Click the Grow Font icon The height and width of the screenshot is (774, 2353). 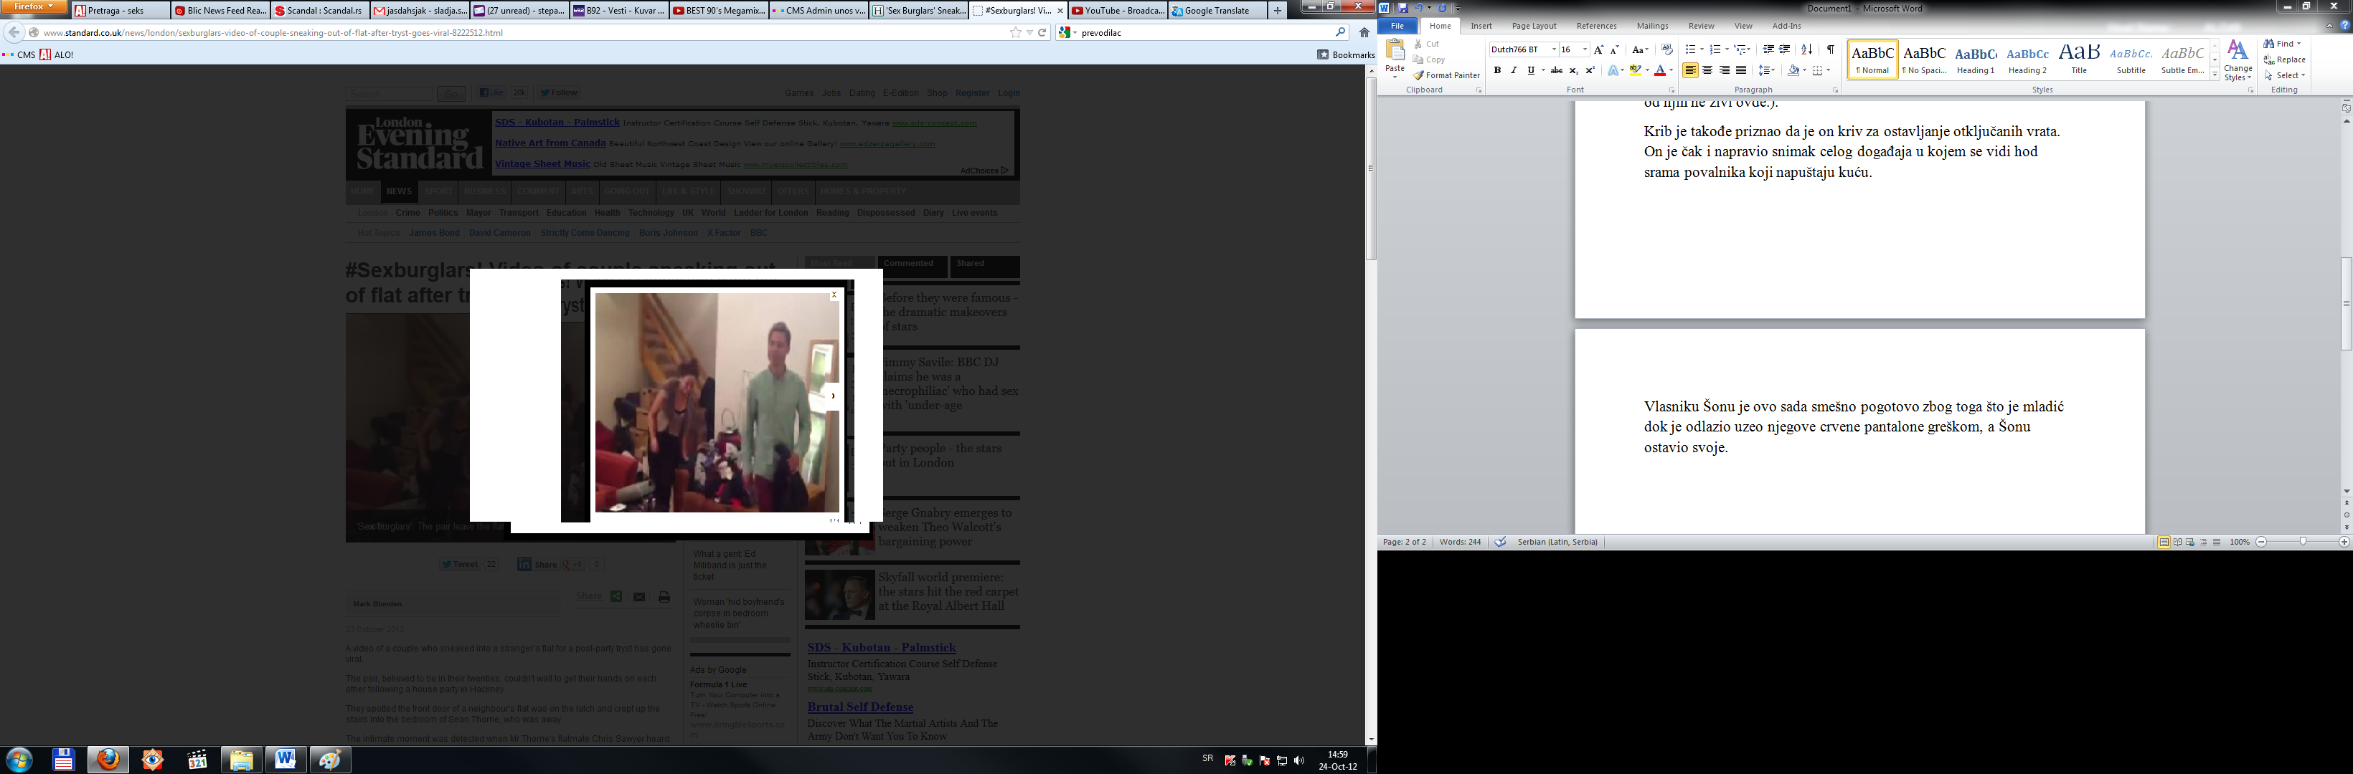(1598, 50)
